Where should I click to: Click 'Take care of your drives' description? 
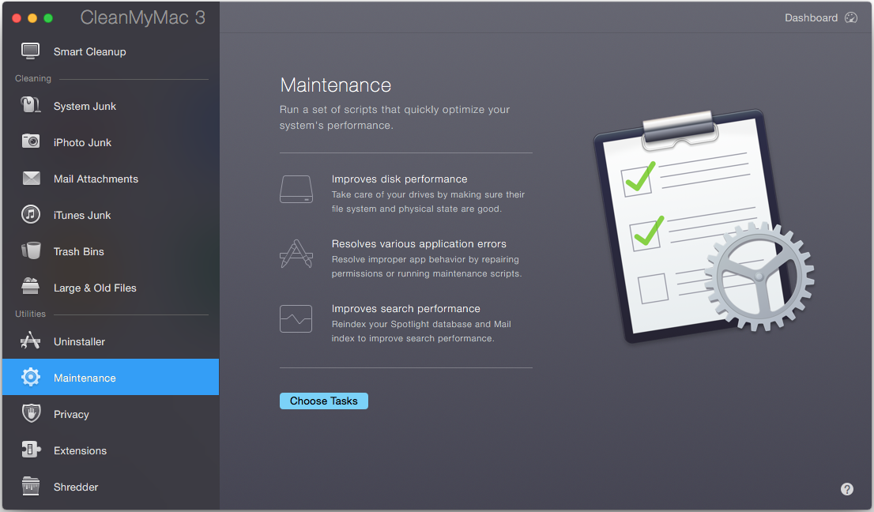click(428, 201)
